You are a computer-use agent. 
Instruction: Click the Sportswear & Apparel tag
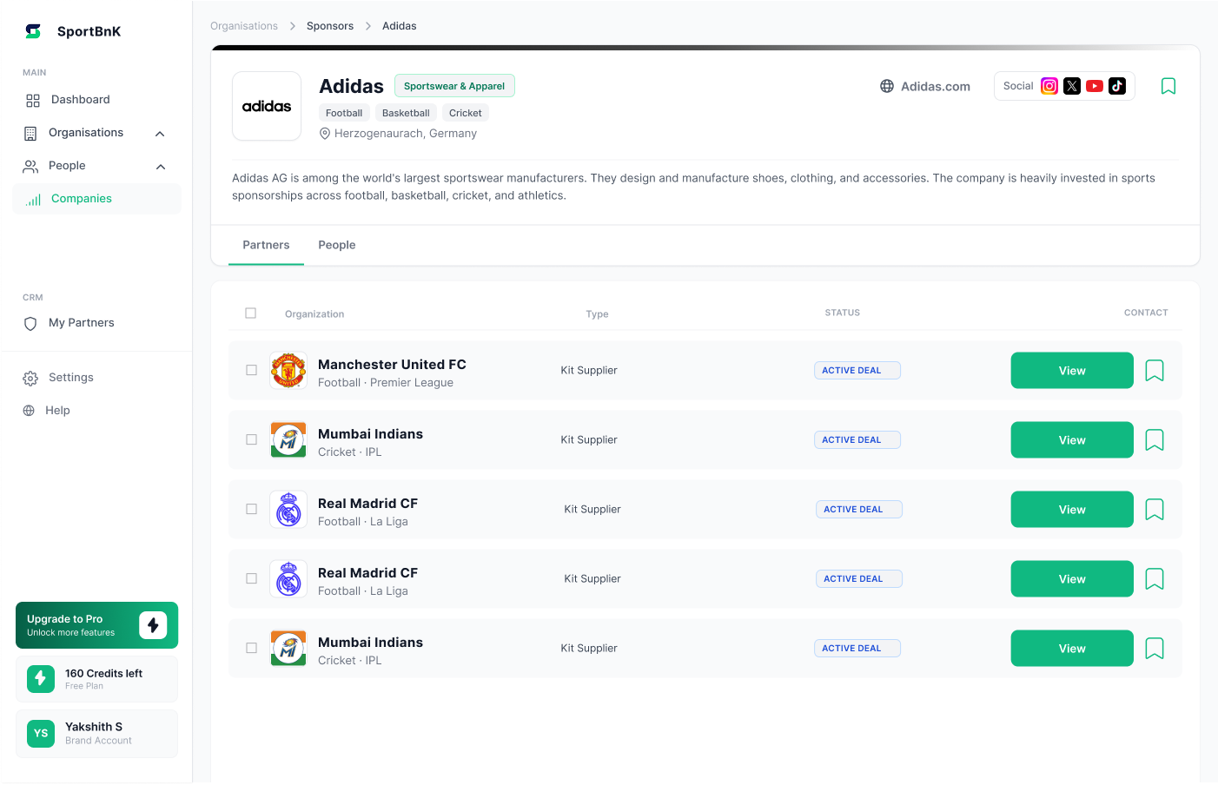tap(454, 86)
